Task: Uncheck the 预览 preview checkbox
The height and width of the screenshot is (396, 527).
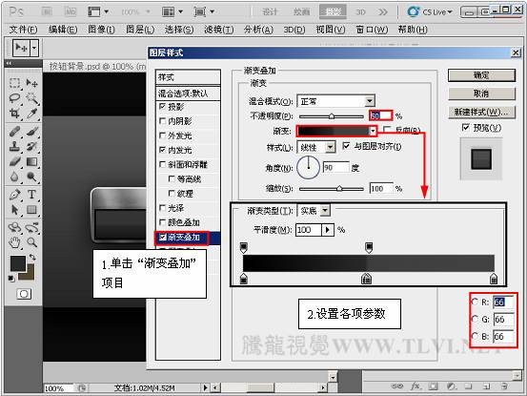Action: click(465, 128)
